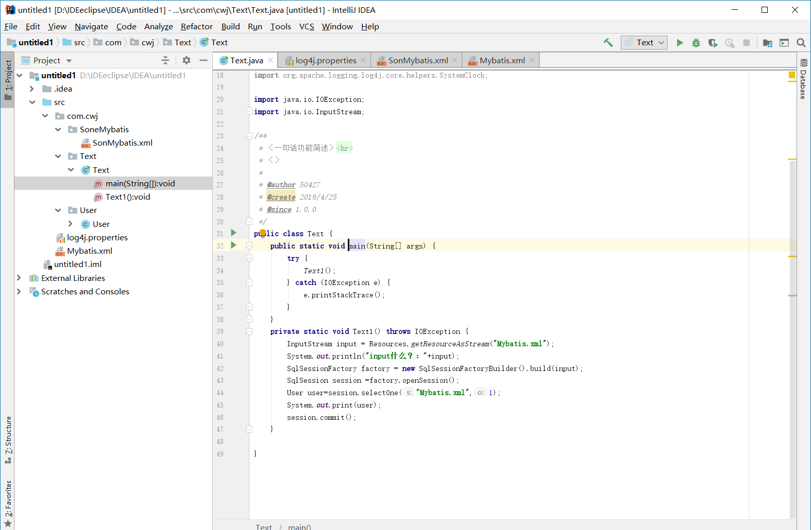This screenshot has height=530, width=811.
Task: Click collapse all icon in Project panel
Action: (x=165, y=60)
